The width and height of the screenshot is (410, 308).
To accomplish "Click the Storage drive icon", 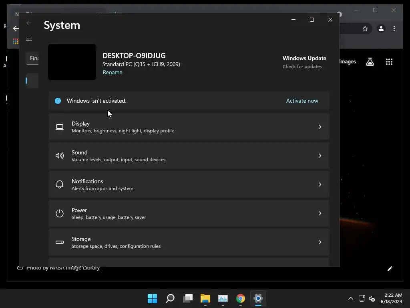I will pyautogui.click(x=60, y=242).
